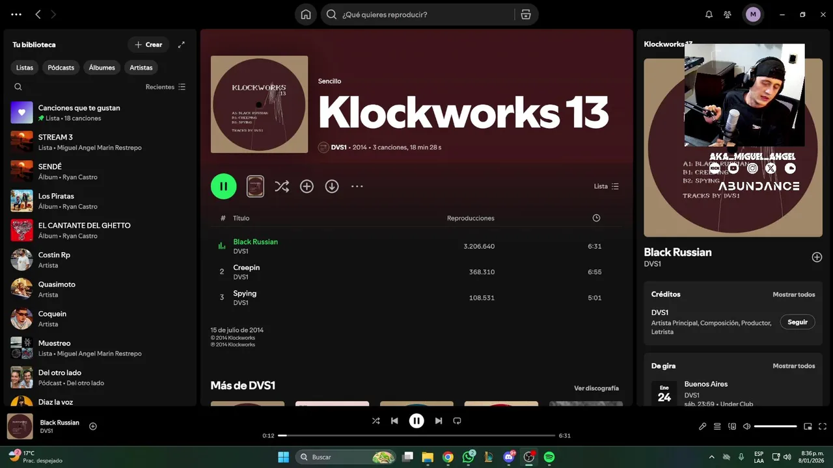833x468 pixels.
Task: Add the current track from the now-playing bar
Action: [93, 426]
